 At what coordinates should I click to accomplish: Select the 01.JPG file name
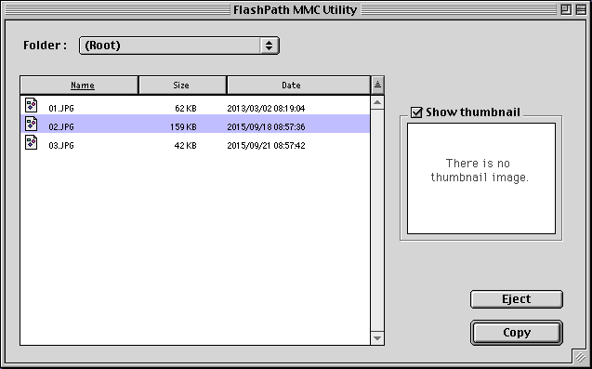coord(61,109)
